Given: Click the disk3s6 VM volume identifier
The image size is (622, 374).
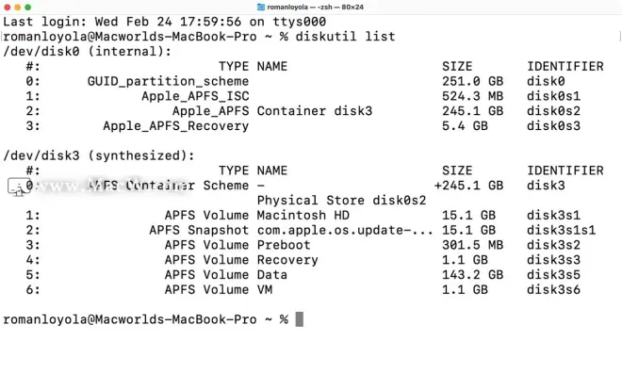Looking at the screenshot, I should 553,289.
